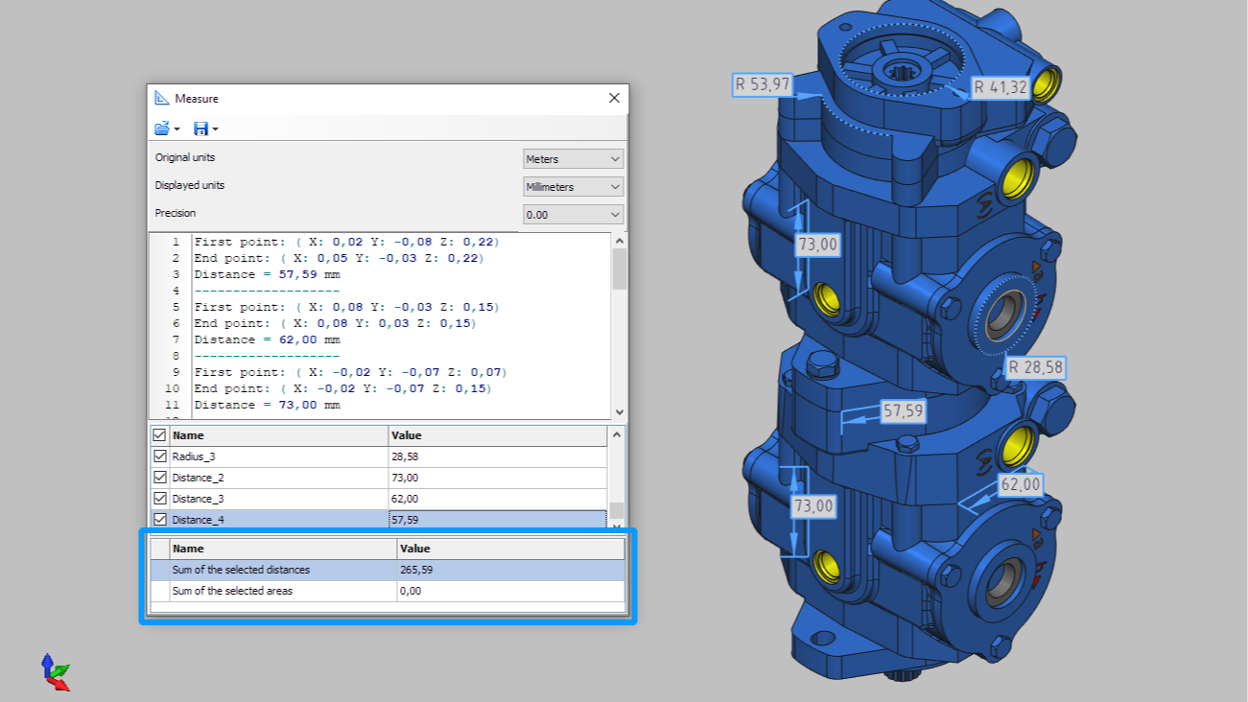The width and height of the screenshot is (1248, 702).
Task: Change Original units from Meters
Action: [x=572, y=158]
